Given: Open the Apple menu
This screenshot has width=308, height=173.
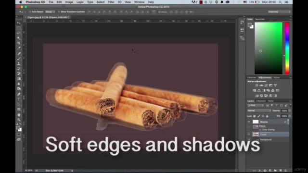Looking at the screenshot, I should point(20,2).
